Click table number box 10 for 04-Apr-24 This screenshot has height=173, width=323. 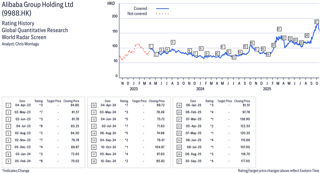click(93, 105)
